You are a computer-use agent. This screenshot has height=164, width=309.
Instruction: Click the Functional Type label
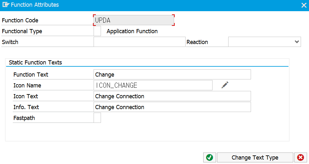tap(22, 31)
